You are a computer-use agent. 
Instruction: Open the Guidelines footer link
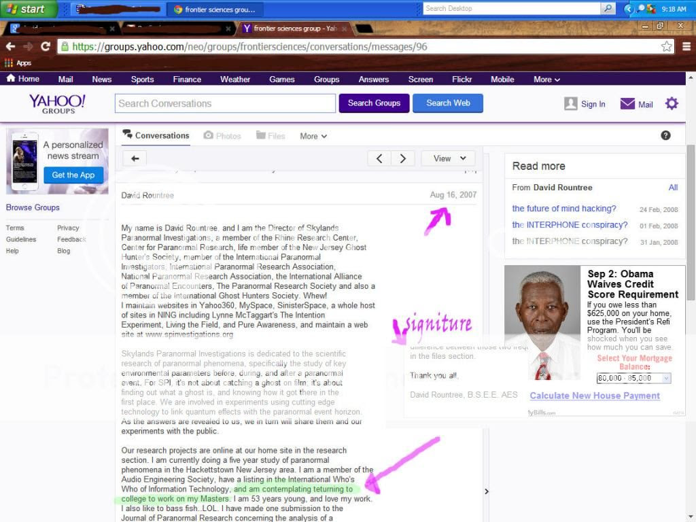click(21, 239)
